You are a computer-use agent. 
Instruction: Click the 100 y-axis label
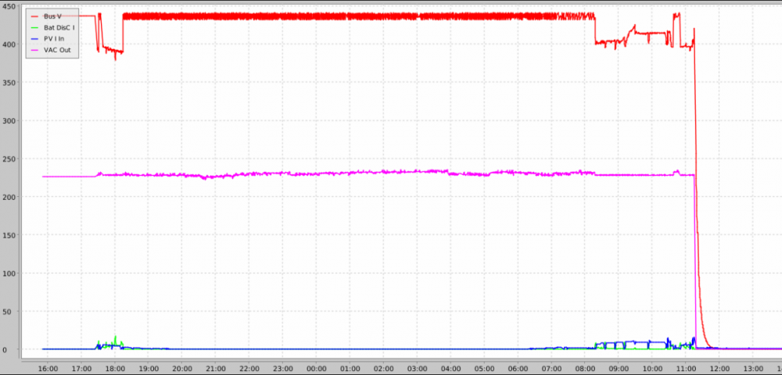click(8, 273)
